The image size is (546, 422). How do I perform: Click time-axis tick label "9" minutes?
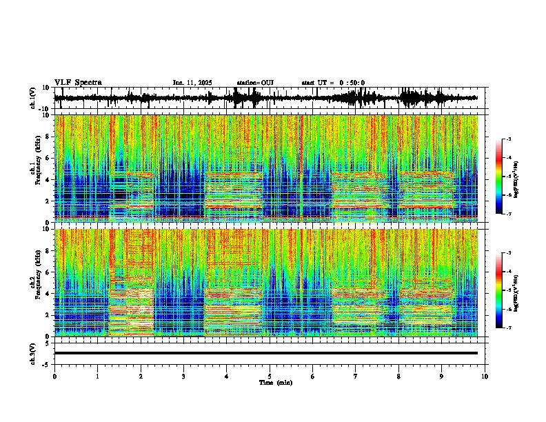click(441, 376)
